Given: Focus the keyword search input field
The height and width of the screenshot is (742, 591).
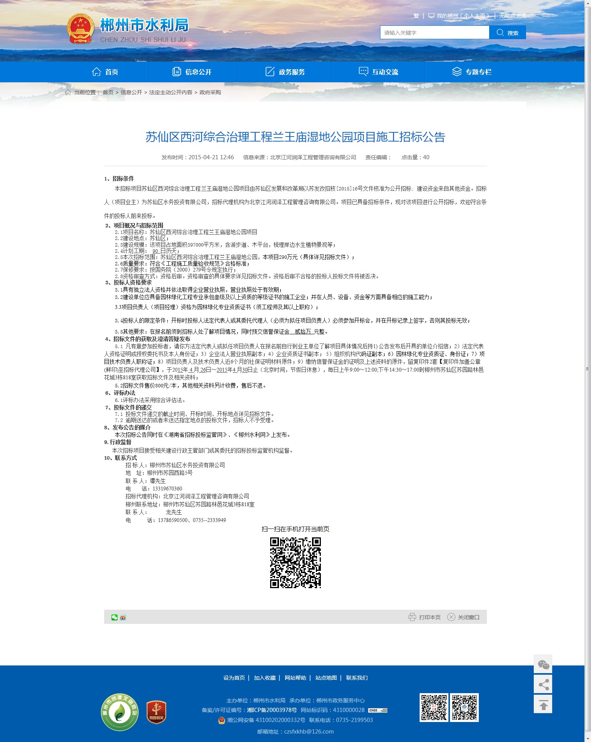Looking at the screenshot, I should pyautogui.click(x=434, y=33).
